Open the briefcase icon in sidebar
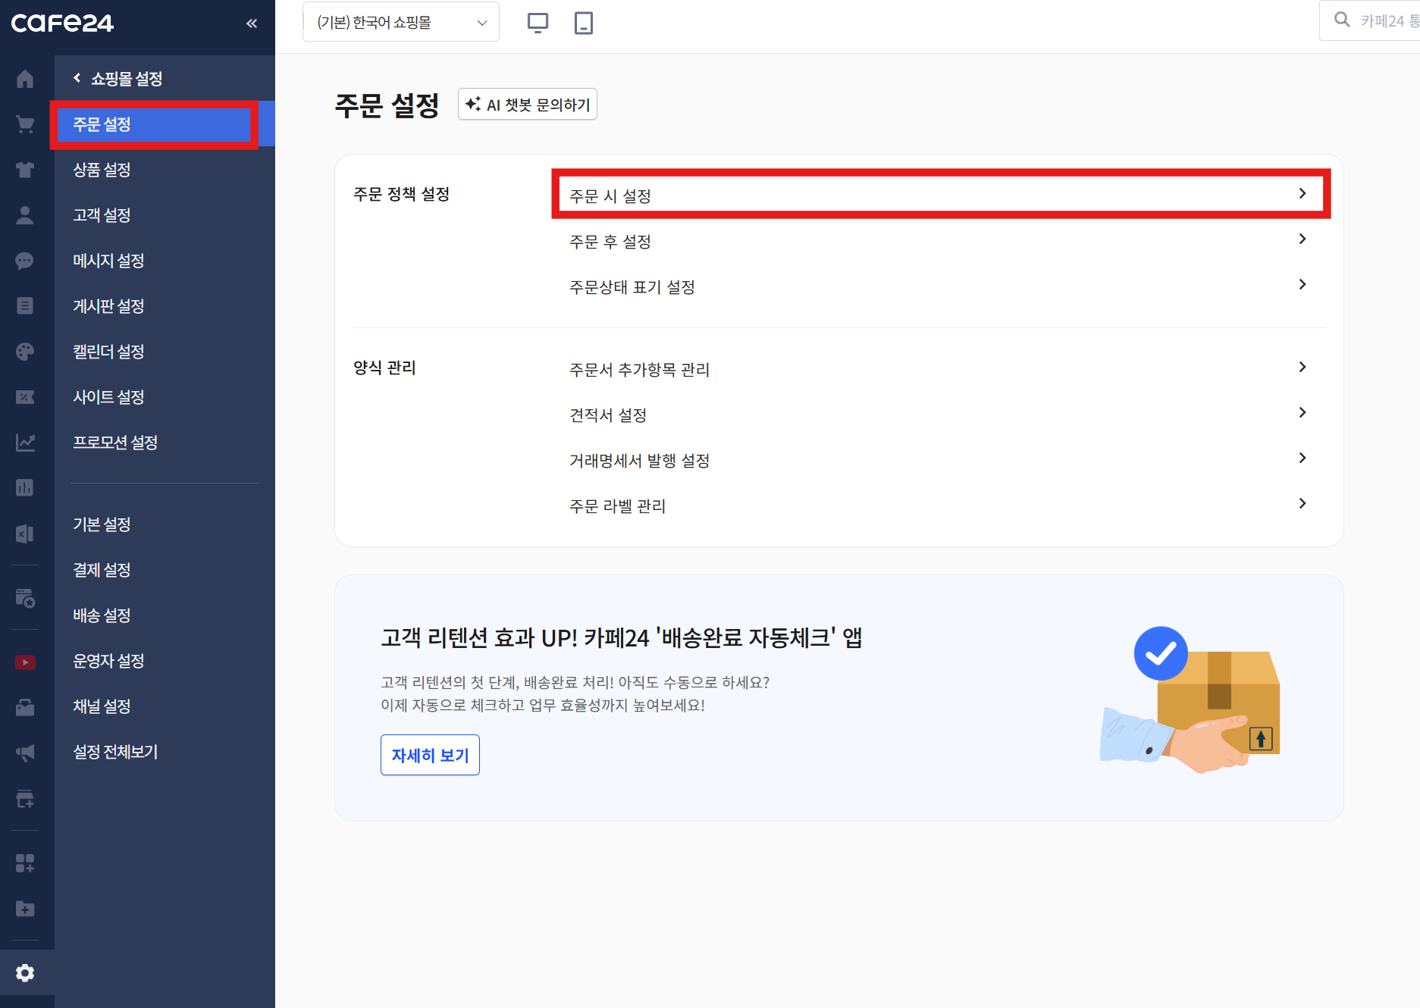 pyautogui.click(x=25, y=707)
